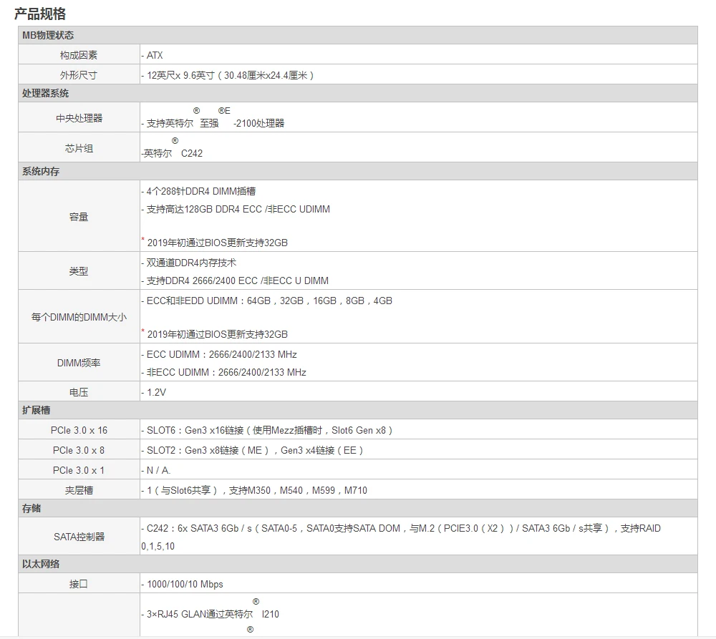The image size is (716, 639).
Task: Click the SATA控制器 label
Action: click(79, 536)
